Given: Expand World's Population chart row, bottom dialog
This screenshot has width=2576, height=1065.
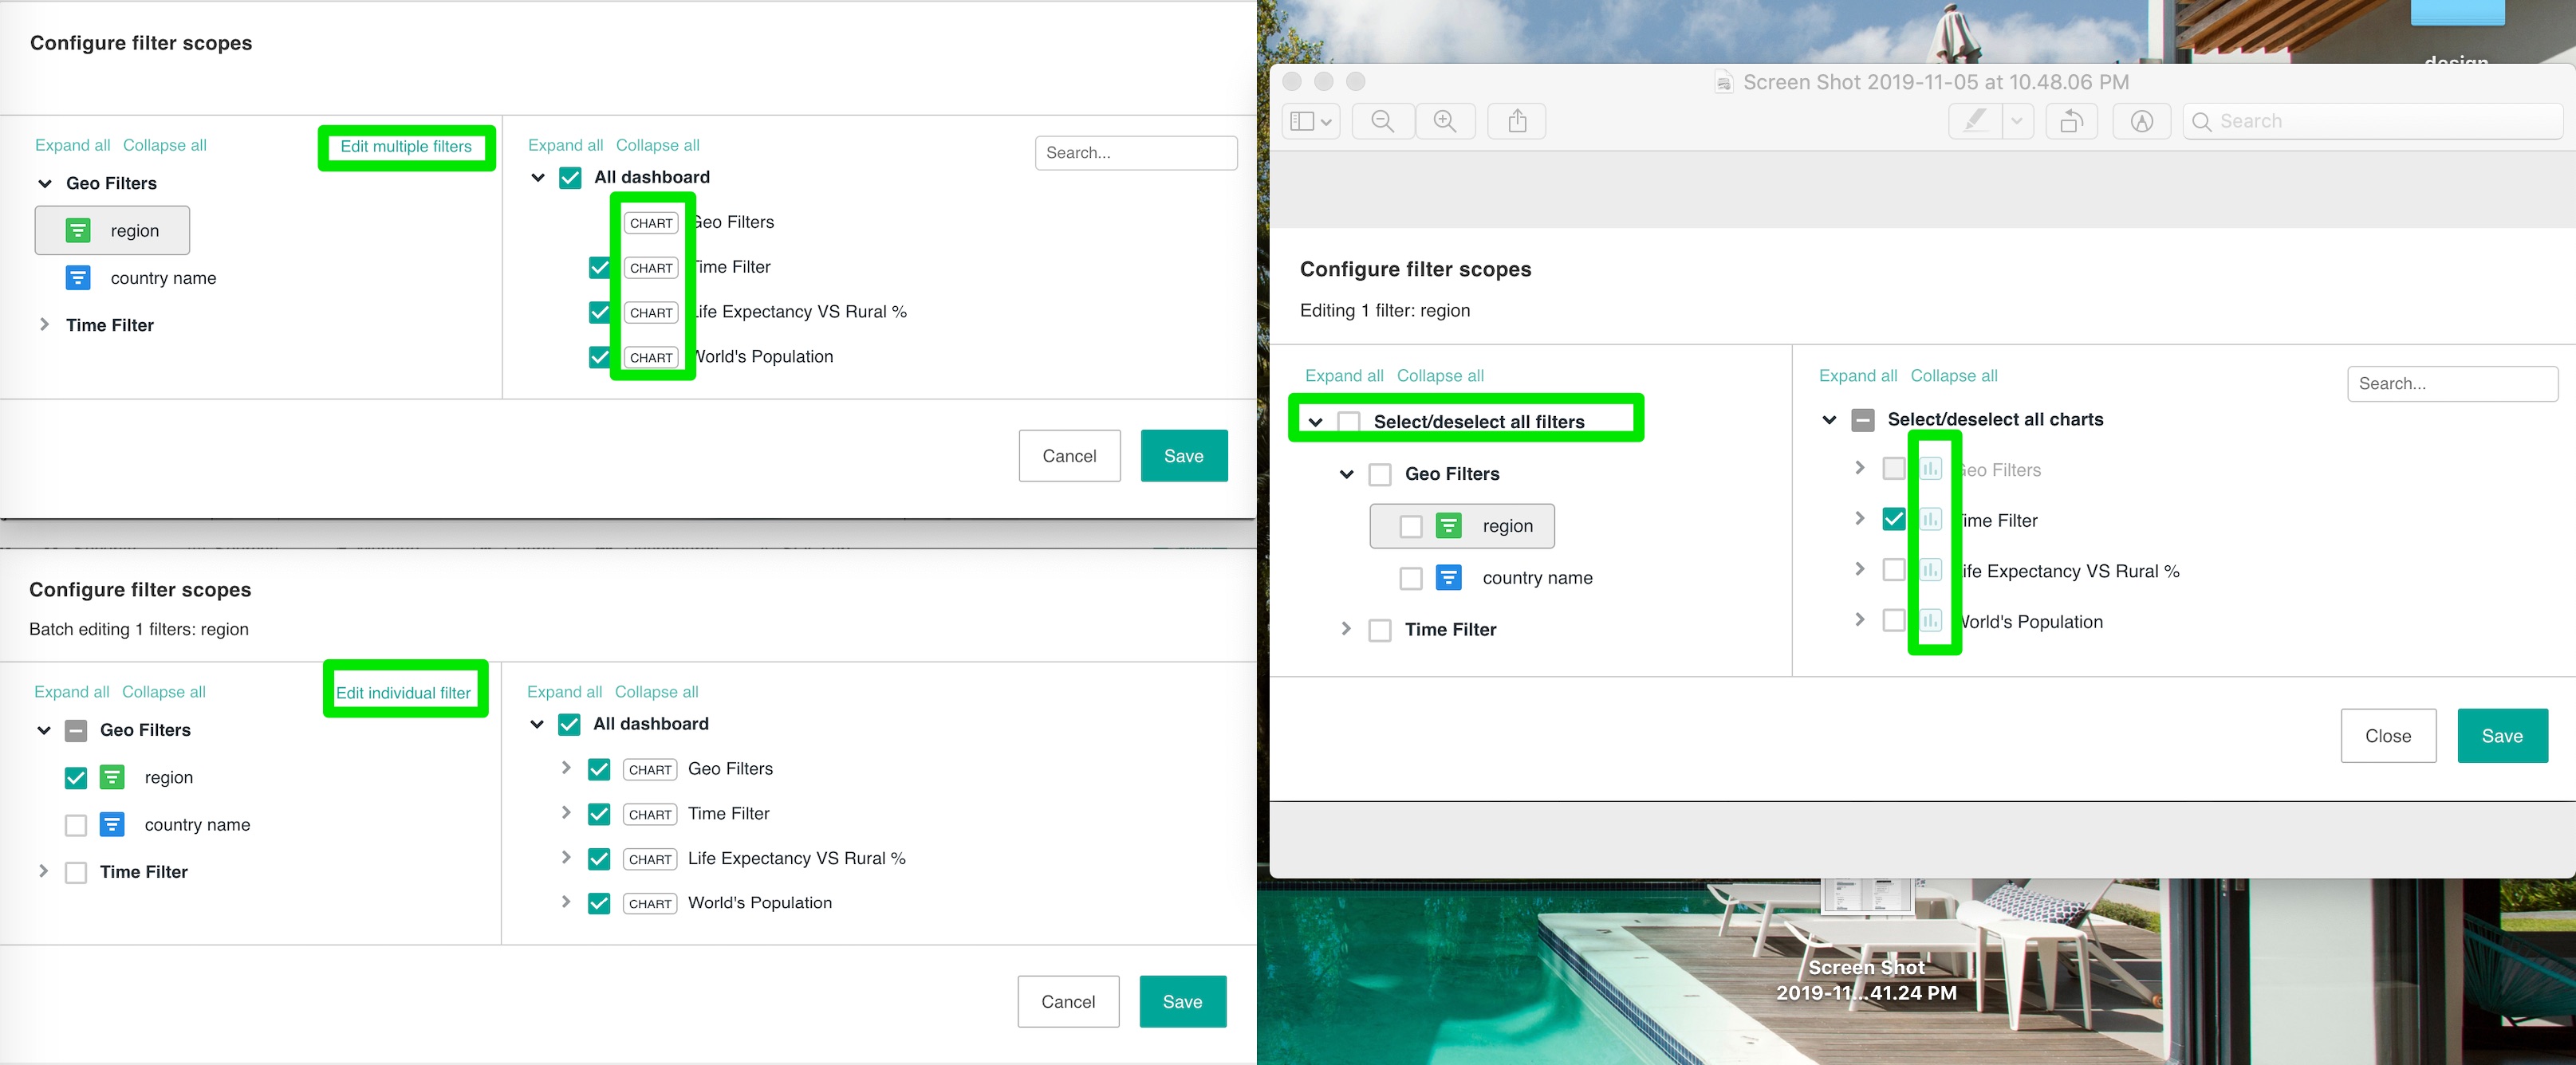Looking at the screenshot, I should [566, 902].
